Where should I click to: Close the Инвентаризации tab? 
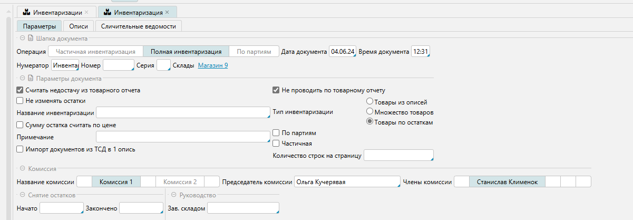tap(86, 12)
